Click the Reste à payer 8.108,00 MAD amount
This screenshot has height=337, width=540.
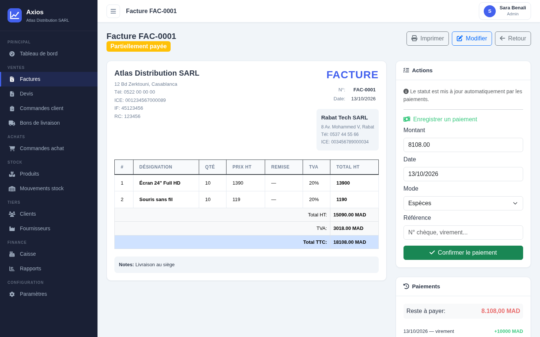pyautogui.click(x=501, y=311)
